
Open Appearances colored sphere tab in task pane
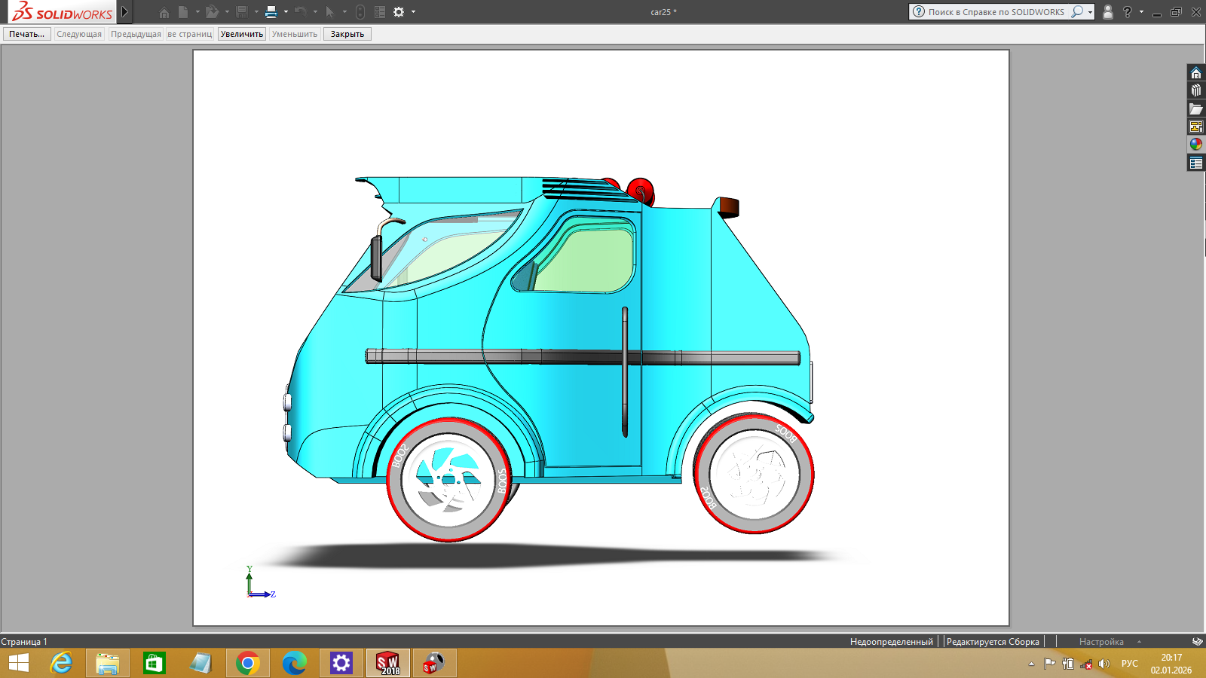coord(1196,144)
